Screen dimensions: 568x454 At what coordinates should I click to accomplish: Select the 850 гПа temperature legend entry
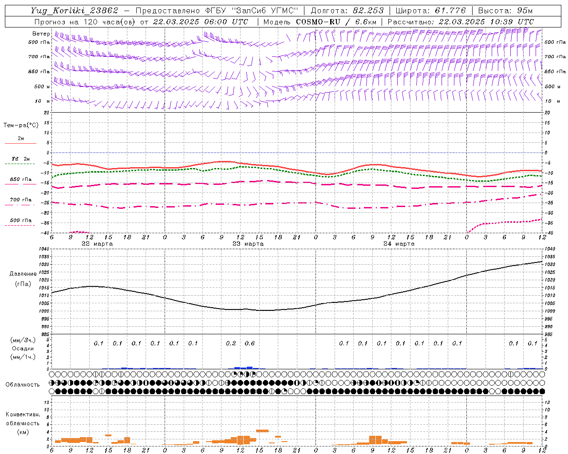(20, 180)
